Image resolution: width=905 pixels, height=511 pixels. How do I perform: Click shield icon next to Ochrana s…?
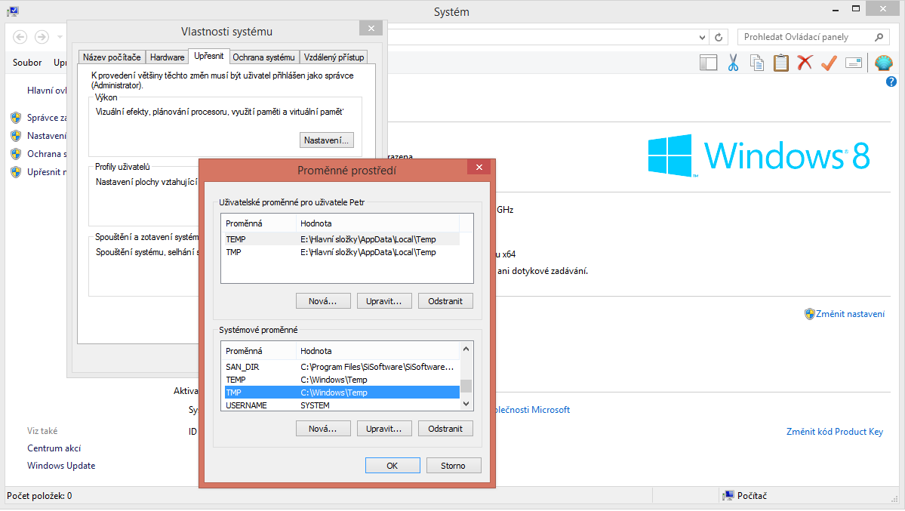[16, 154]
